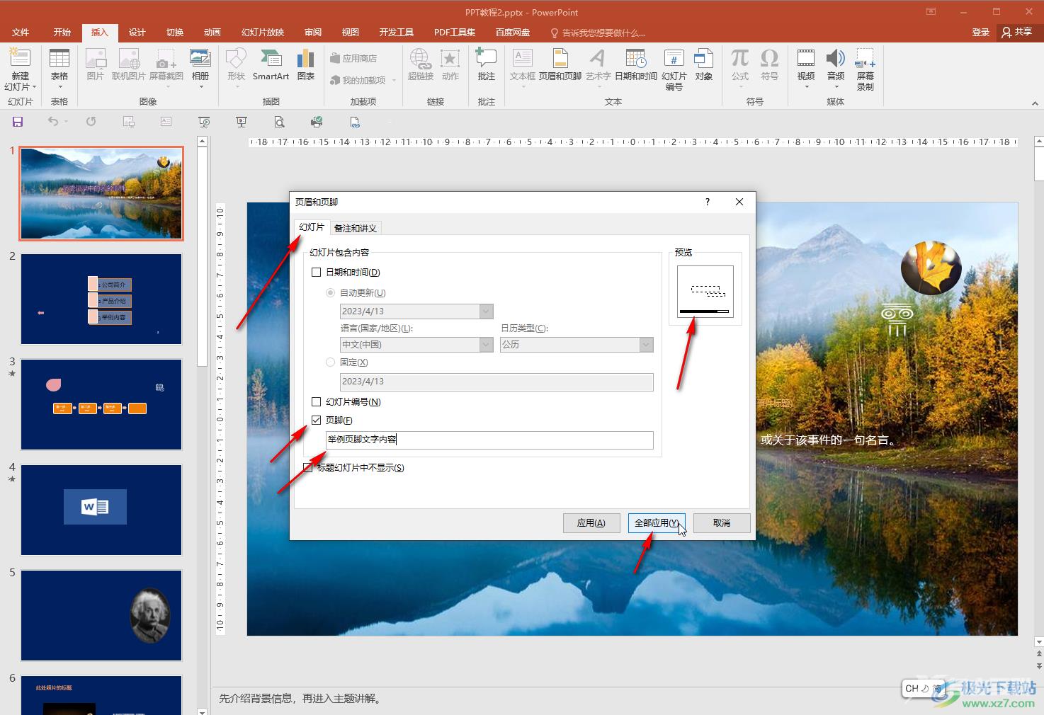Click the notes text below the slide

tap(302, 699)
